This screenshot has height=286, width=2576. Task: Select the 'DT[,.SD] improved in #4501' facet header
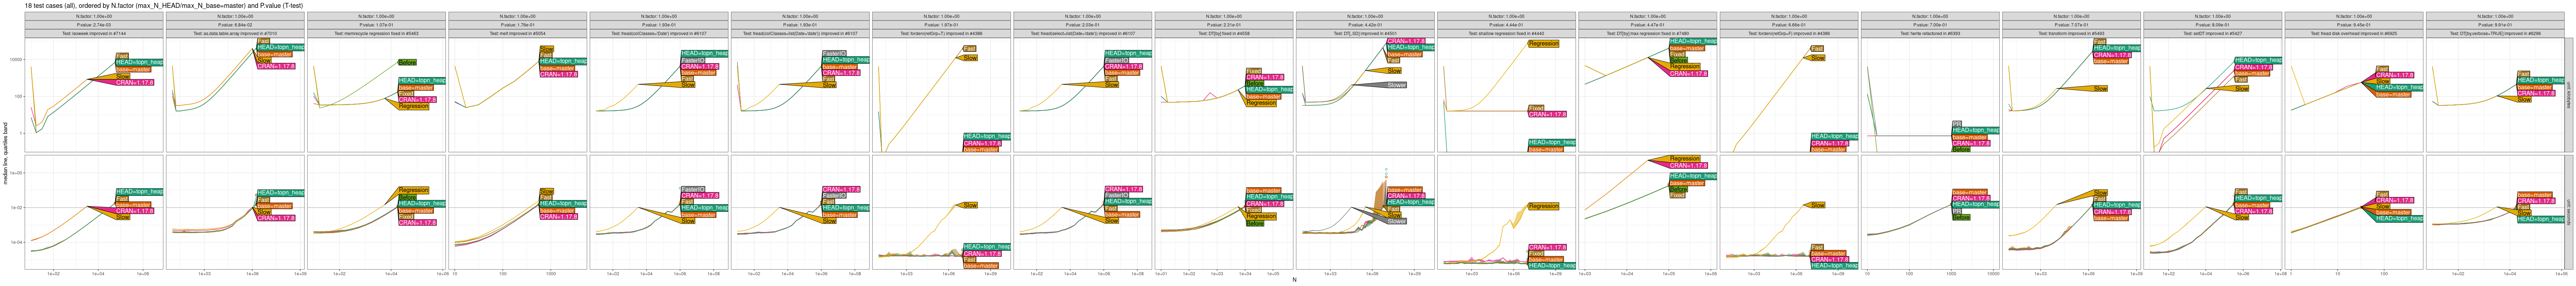pyautogui.click(x=1364, y=33)
